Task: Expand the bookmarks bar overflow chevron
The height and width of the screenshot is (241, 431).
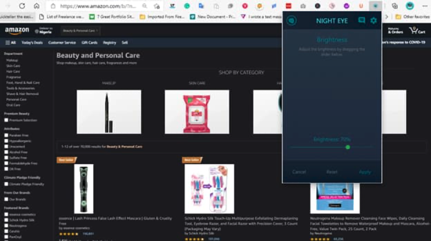Action: (x=386, y=17)
